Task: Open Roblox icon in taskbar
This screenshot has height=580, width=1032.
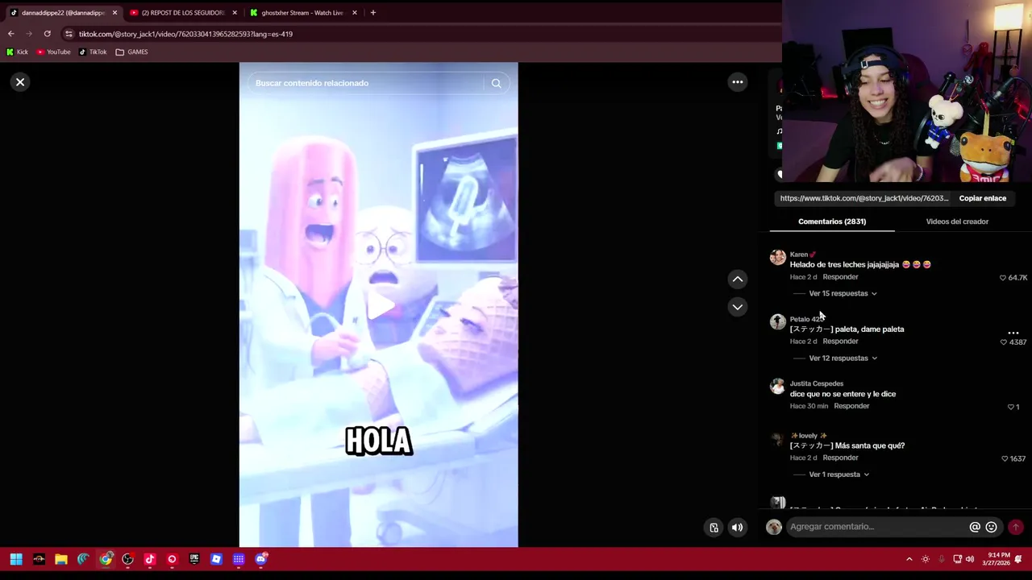Action: [x=216, y=559]
